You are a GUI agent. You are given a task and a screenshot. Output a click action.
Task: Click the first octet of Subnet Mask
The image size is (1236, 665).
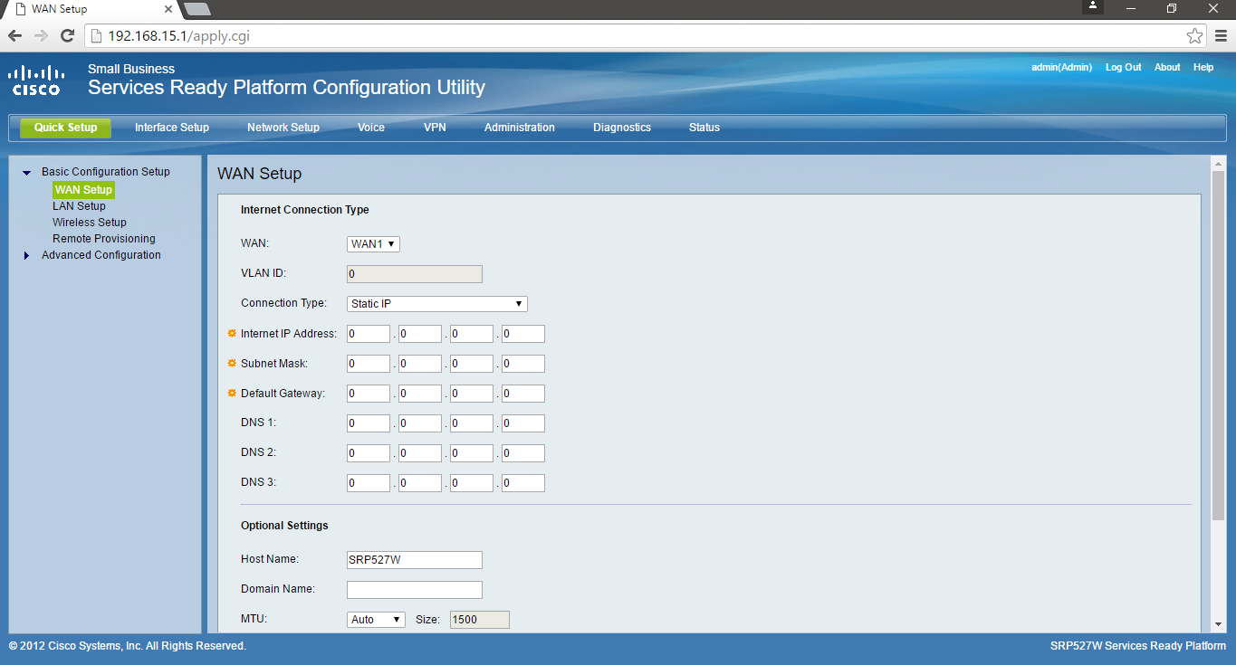pyautogui.click(x=369, y=364)
